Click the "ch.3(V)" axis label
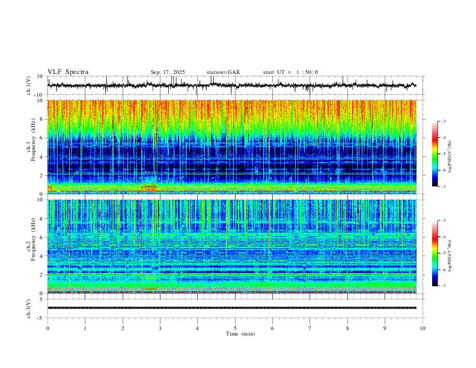 click(29, 308)
